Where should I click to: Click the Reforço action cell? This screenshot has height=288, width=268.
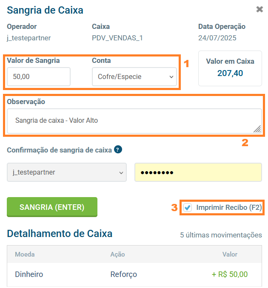(x=123, y=274)
